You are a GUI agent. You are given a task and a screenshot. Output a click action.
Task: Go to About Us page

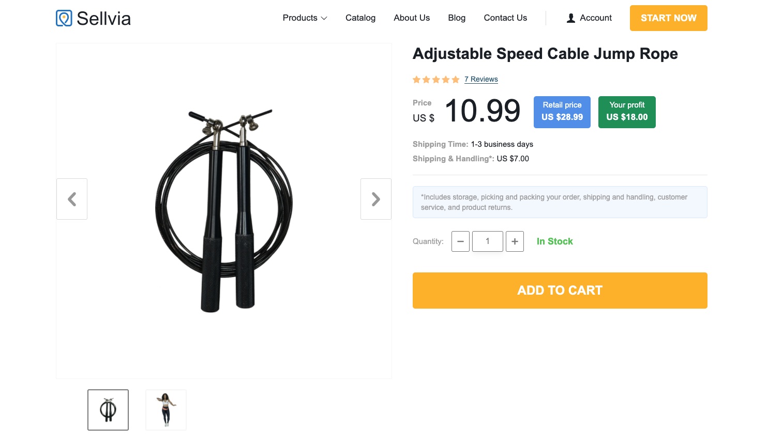(x=412, y=18)
